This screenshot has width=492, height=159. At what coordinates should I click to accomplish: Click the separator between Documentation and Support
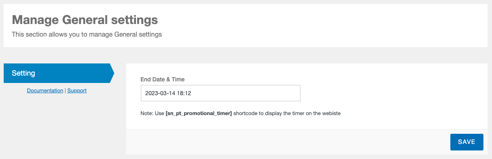[65, 91]
